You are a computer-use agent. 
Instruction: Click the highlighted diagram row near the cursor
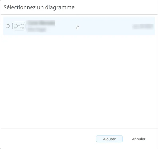click(79, 26)
